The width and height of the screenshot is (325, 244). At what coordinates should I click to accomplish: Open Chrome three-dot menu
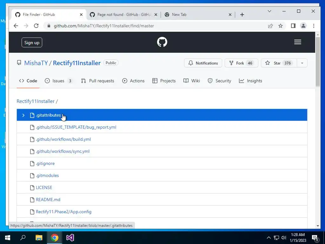click(314, 26)
